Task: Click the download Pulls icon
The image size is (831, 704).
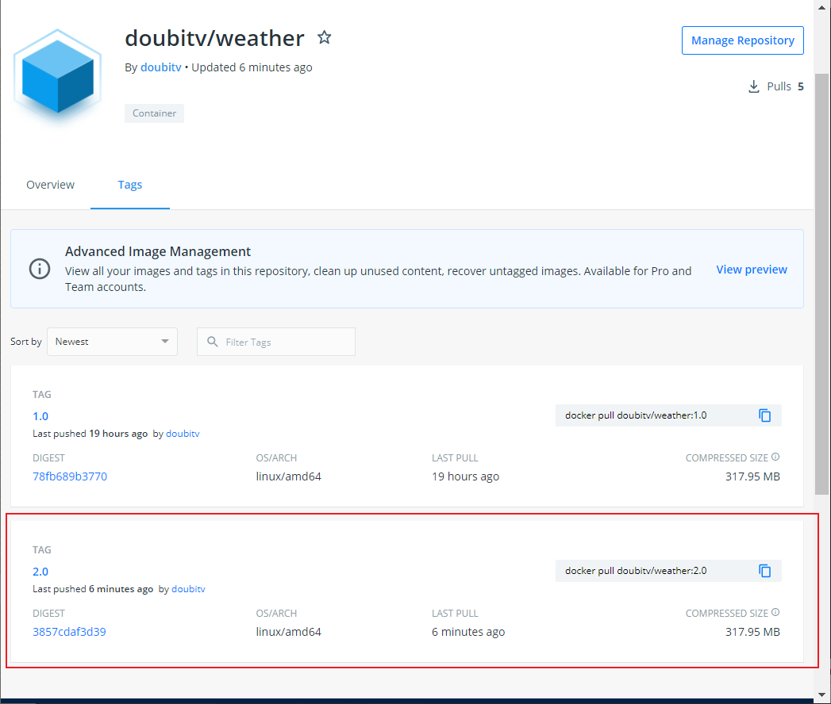Action: (754, 86)
